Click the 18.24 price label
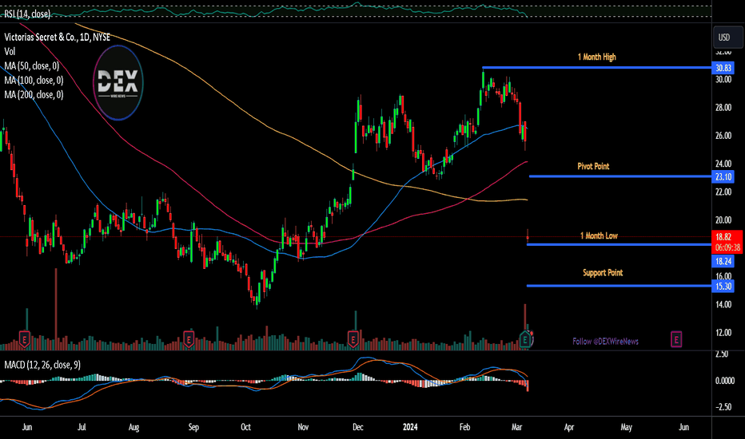745x439 pixels. click(x=723, y=261)
